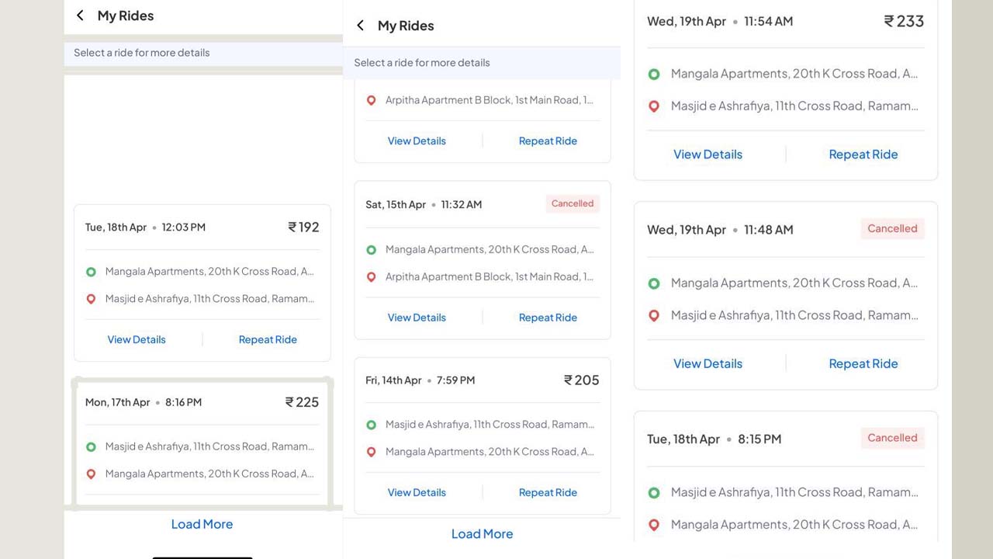Repeat Ride for Wed 11:54 AM trip
Viewport: 993px width, 559px height.
(863, 155)
